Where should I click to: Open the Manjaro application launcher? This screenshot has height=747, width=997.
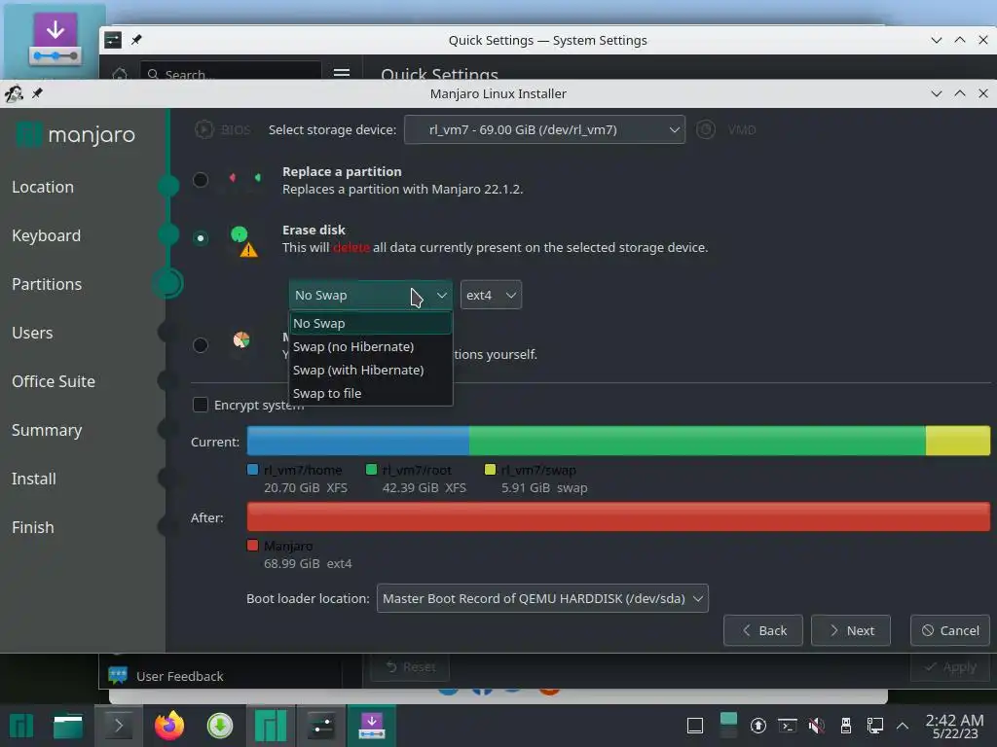tap(21, 726)
